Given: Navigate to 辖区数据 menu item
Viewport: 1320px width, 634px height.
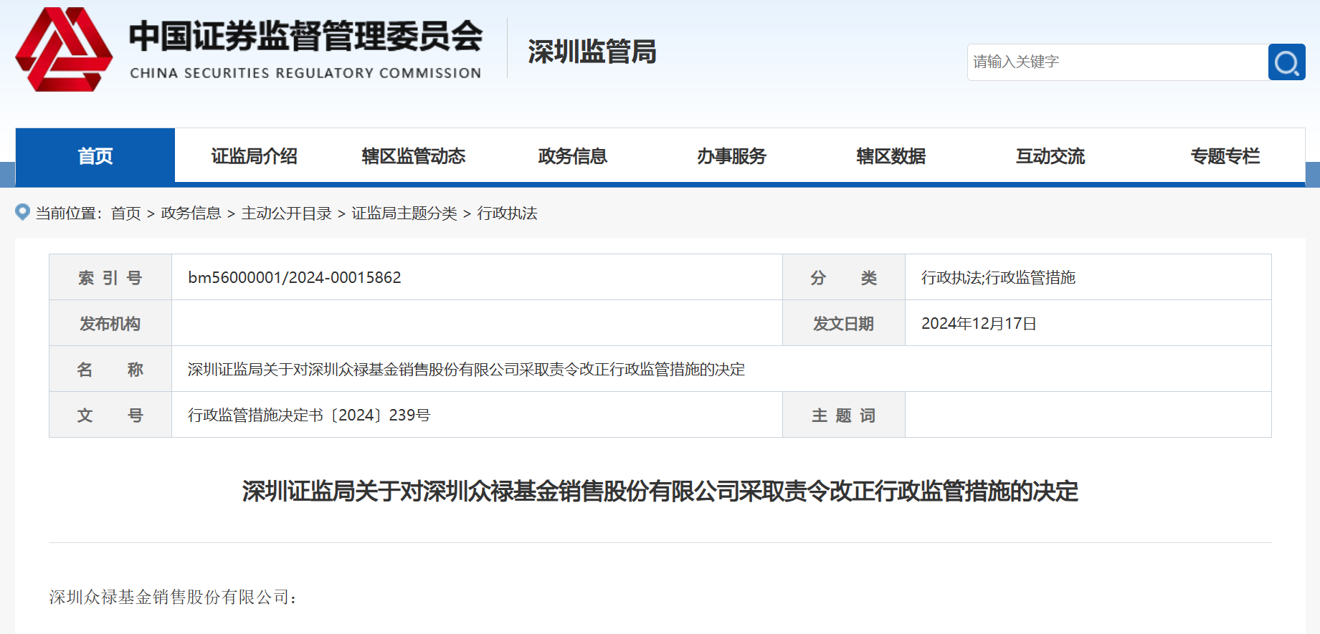Looking at the screenshot, I should coord(891,156).
